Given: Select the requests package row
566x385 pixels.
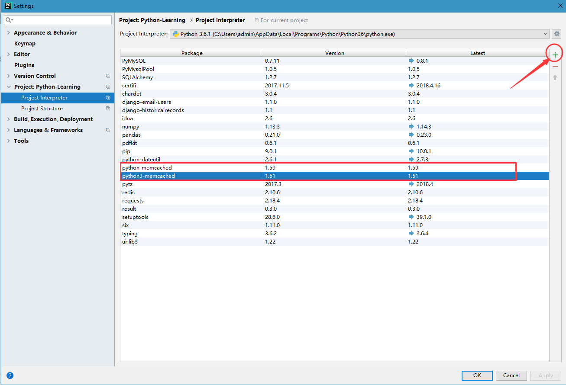Looking at the screenshot, I should [x=335, y=201].
